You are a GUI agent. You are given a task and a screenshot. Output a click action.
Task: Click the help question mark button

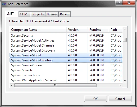tap(119, 3)
